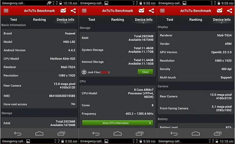Tap Resolution row in left screen
Image resolution: width=235 pixels, height=144 pixels.
39,76
